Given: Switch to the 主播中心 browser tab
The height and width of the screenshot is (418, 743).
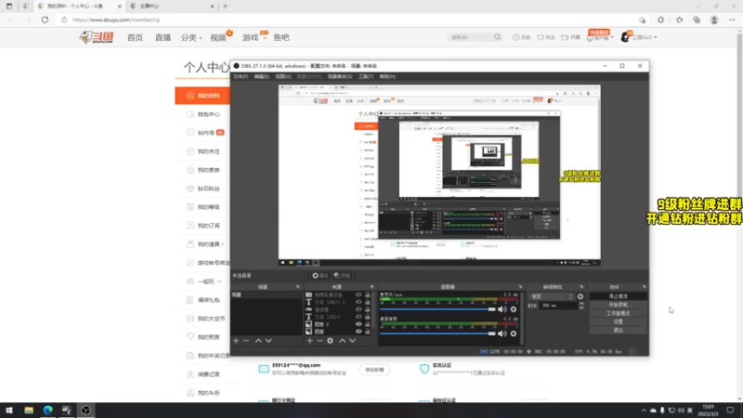Looking at the screenshot, I should [x=171, y=7].
